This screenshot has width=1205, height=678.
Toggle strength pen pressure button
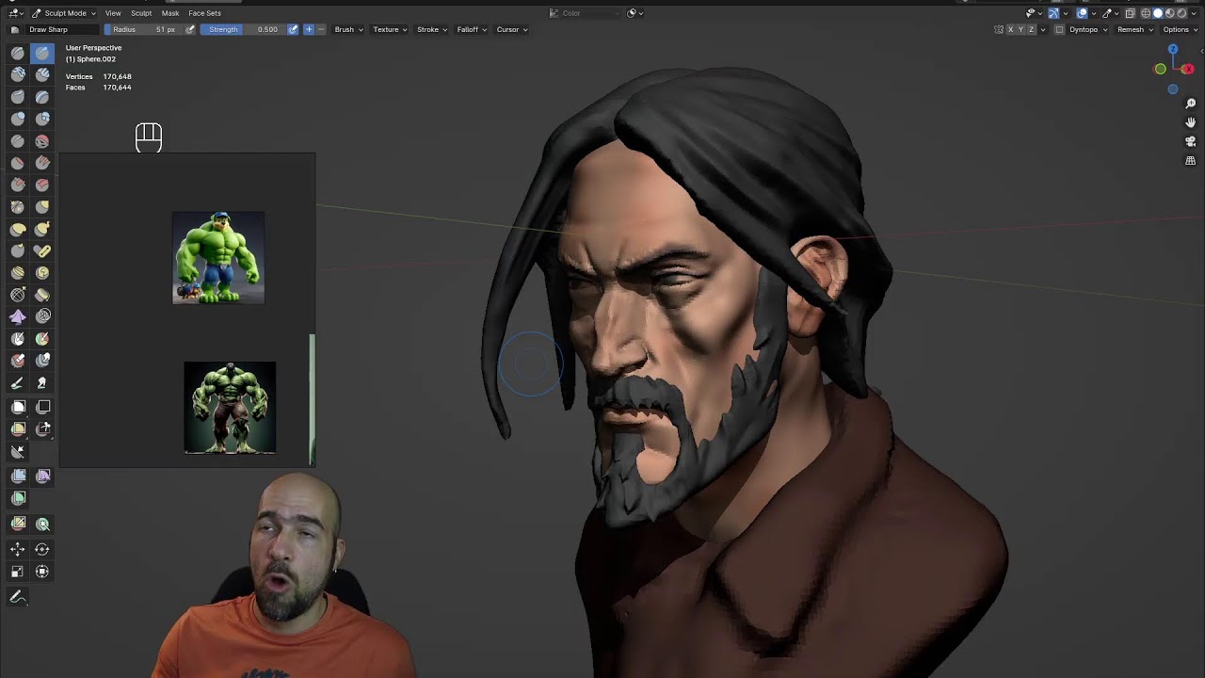(293, 29)
